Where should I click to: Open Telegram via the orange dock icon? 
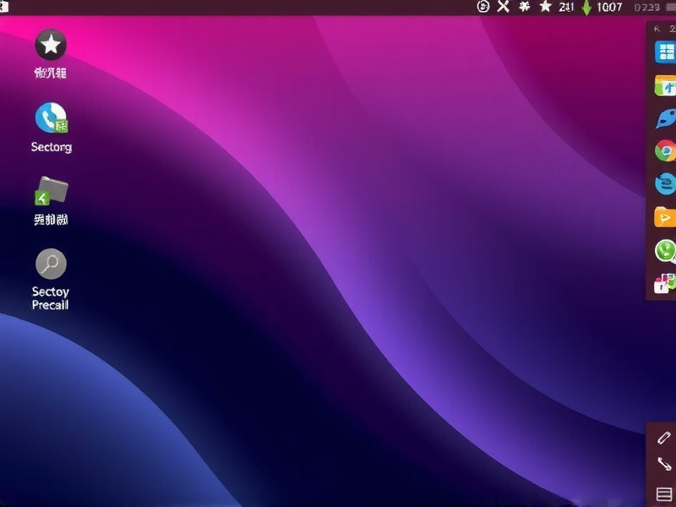(x=663, y=218)
